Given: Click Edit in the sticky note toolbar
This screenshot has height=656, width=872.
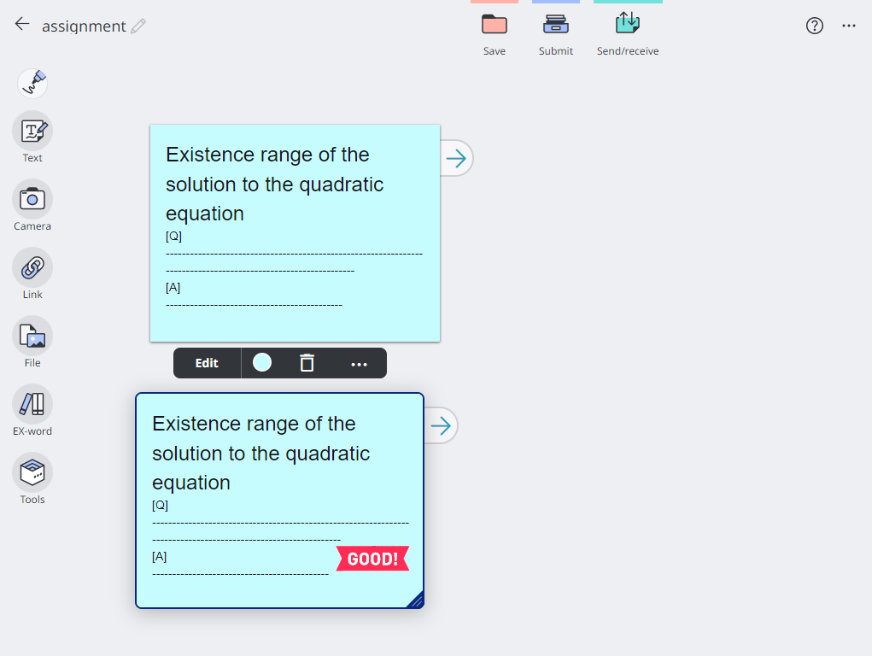Looking at the screenshot, I should pos(207,363).
